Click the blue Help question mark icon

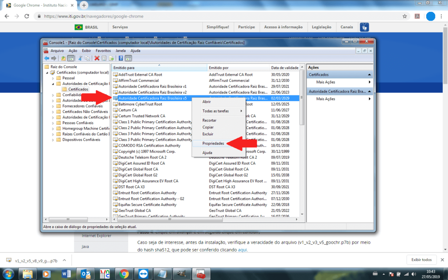(x=121, y=58)
